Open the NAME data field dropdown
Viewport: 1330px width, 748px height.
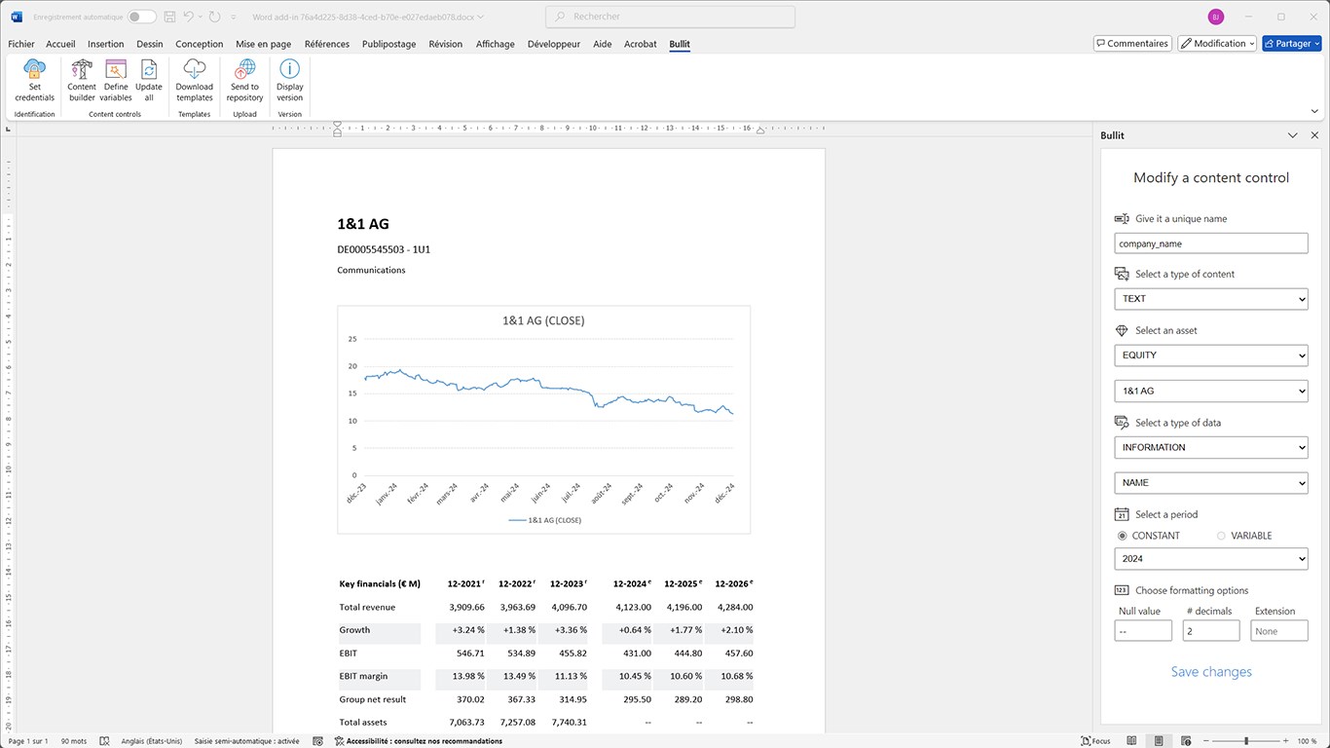click(1211, 483)
